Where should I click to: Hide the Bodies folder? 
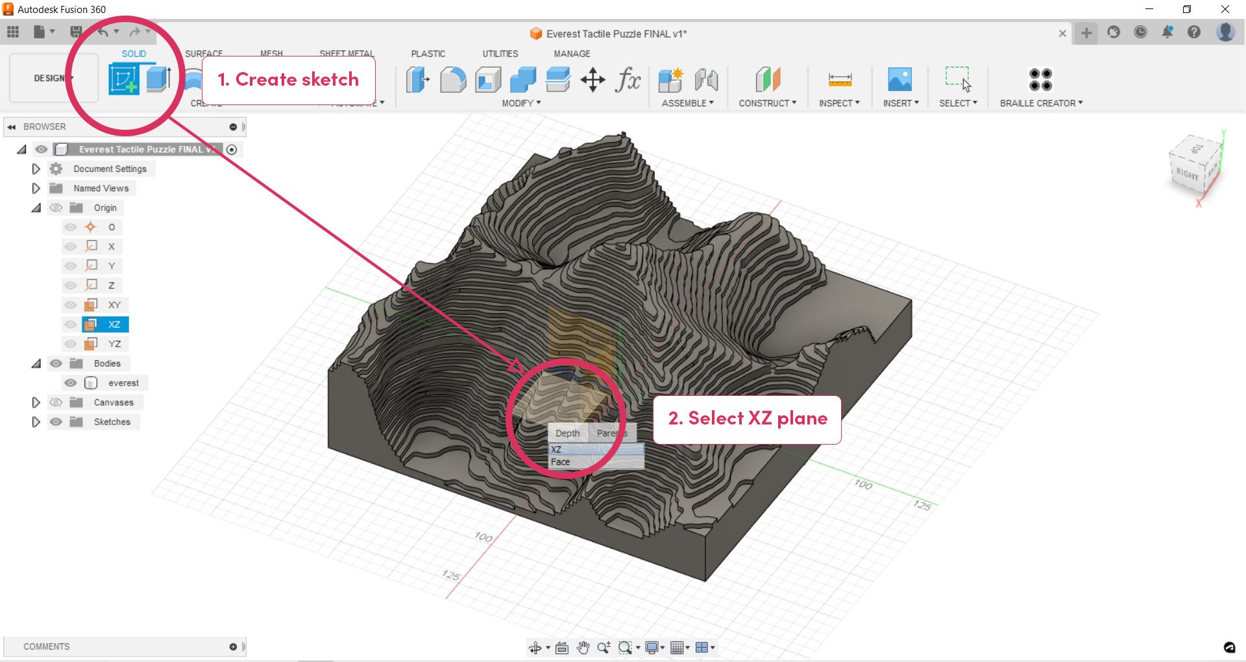pyautogui.click(x=56, y=363)
